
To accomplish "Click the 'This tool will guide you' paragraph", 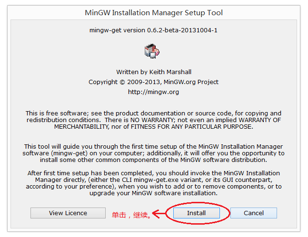I will point(153,153).
